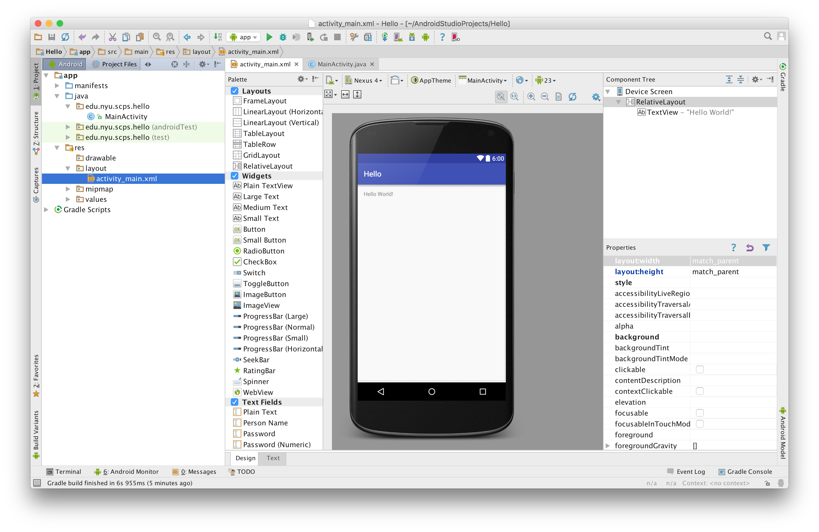Open the Terminal tool window
819x532 pixels.
[64, 471]
